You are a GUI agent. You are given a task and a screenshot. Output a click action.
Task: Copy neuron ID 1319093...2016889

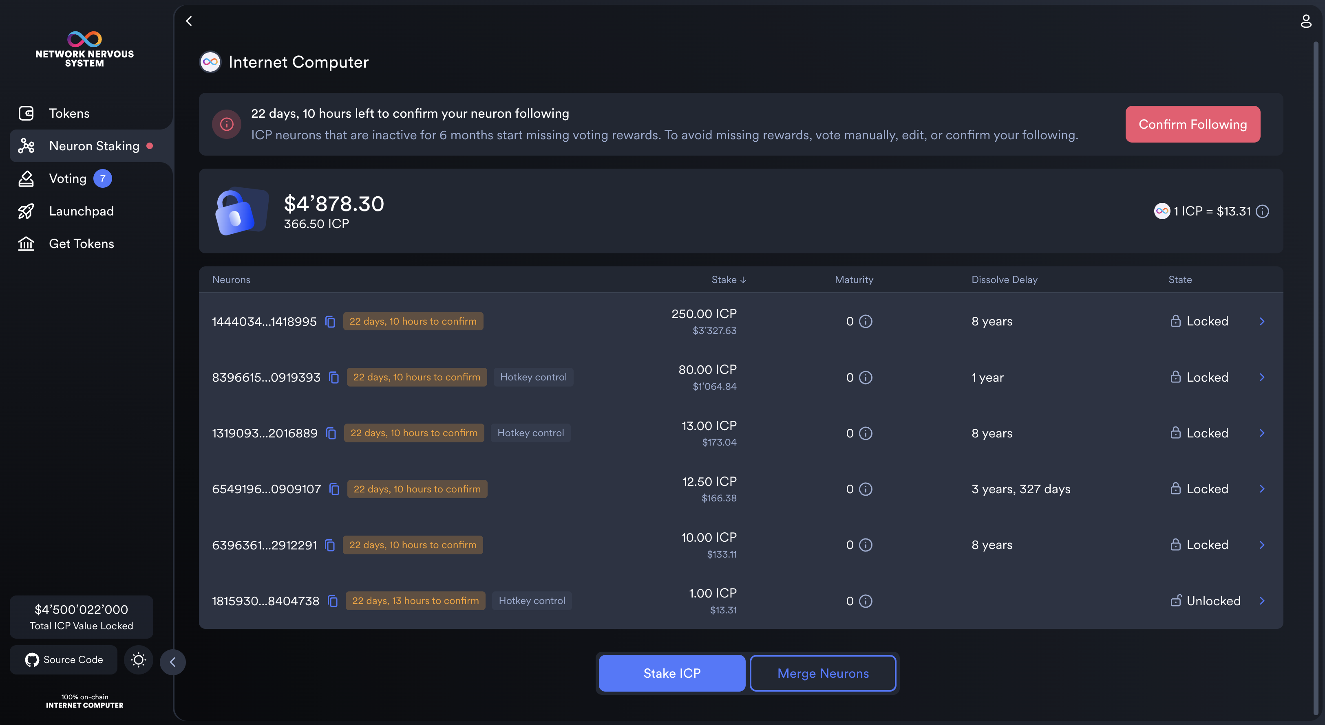click(331, 434)
